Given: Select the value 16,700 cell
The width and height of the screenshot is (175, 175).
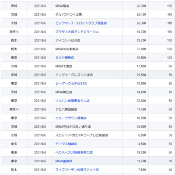Looking at the screenshot, I should (135, 31).
